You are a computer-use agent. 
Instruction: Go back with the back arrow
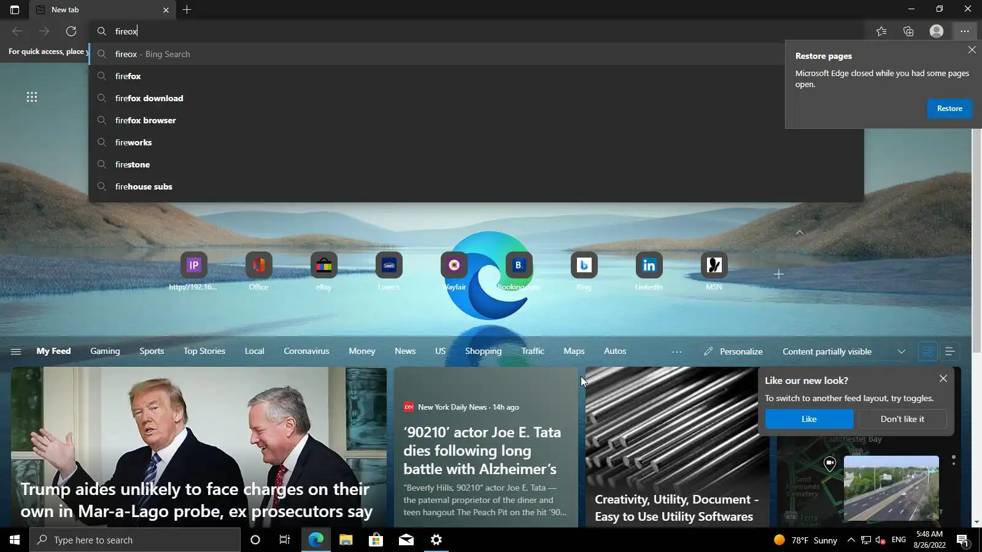[x=17, y=31]
